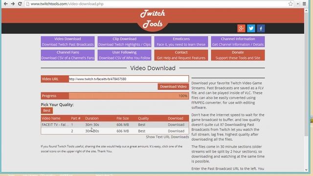The height and width of the screenshot is (176, 313).
Task: Open the Clip Download tool tile
Action: click(124, 42)
